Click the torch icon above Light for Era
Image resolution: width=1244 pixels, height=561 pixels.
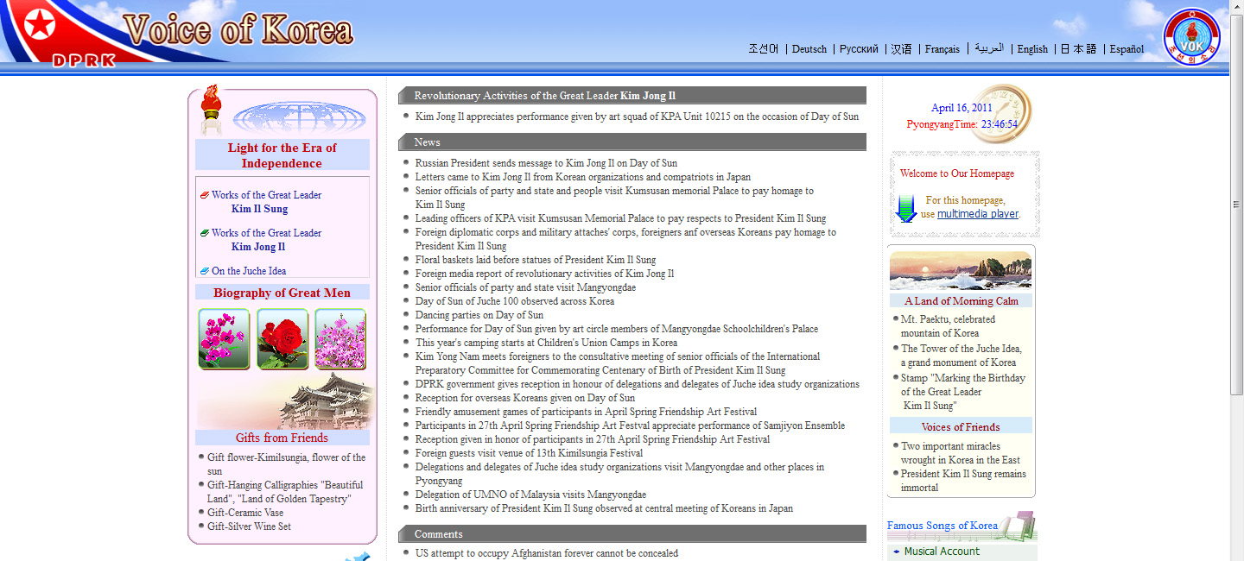(210, 109)
